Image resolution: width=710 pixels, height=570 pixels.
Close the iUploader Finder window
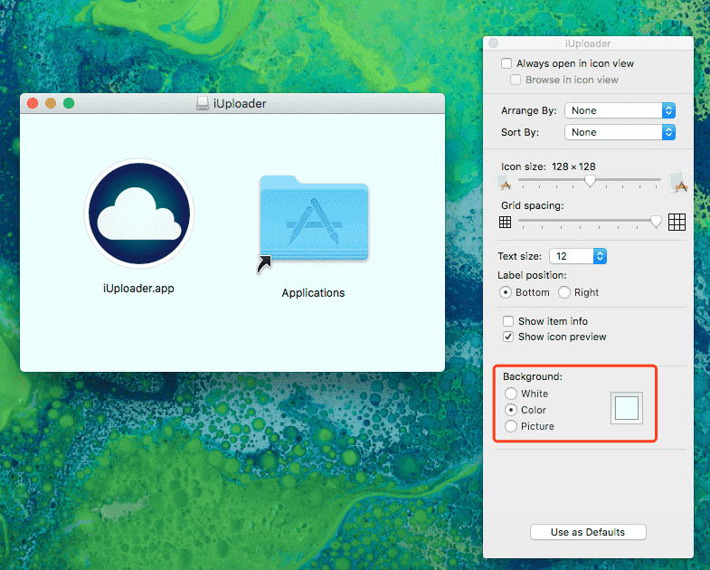(33, 103)
